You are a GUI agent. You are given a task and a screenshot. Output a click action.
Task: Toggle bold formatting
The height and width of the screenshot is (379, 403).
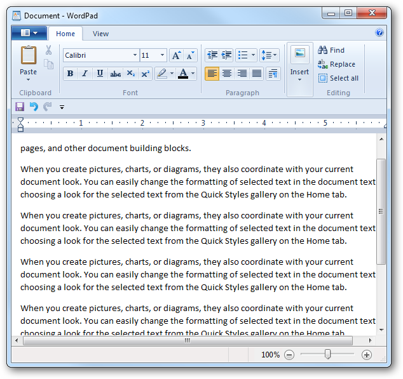pyautogui.click(x=70, y=74)
